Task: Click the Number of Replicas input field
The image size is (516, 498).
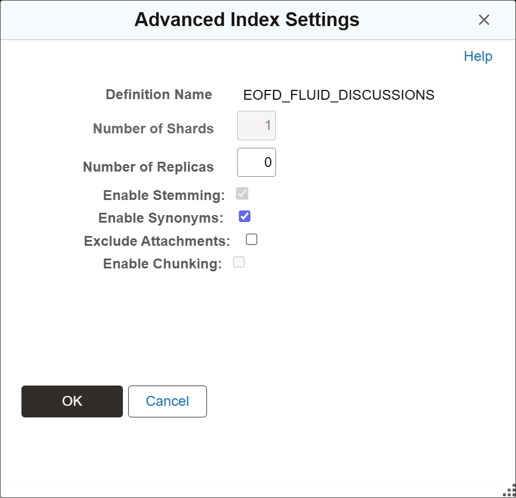Action: point(256,162)
